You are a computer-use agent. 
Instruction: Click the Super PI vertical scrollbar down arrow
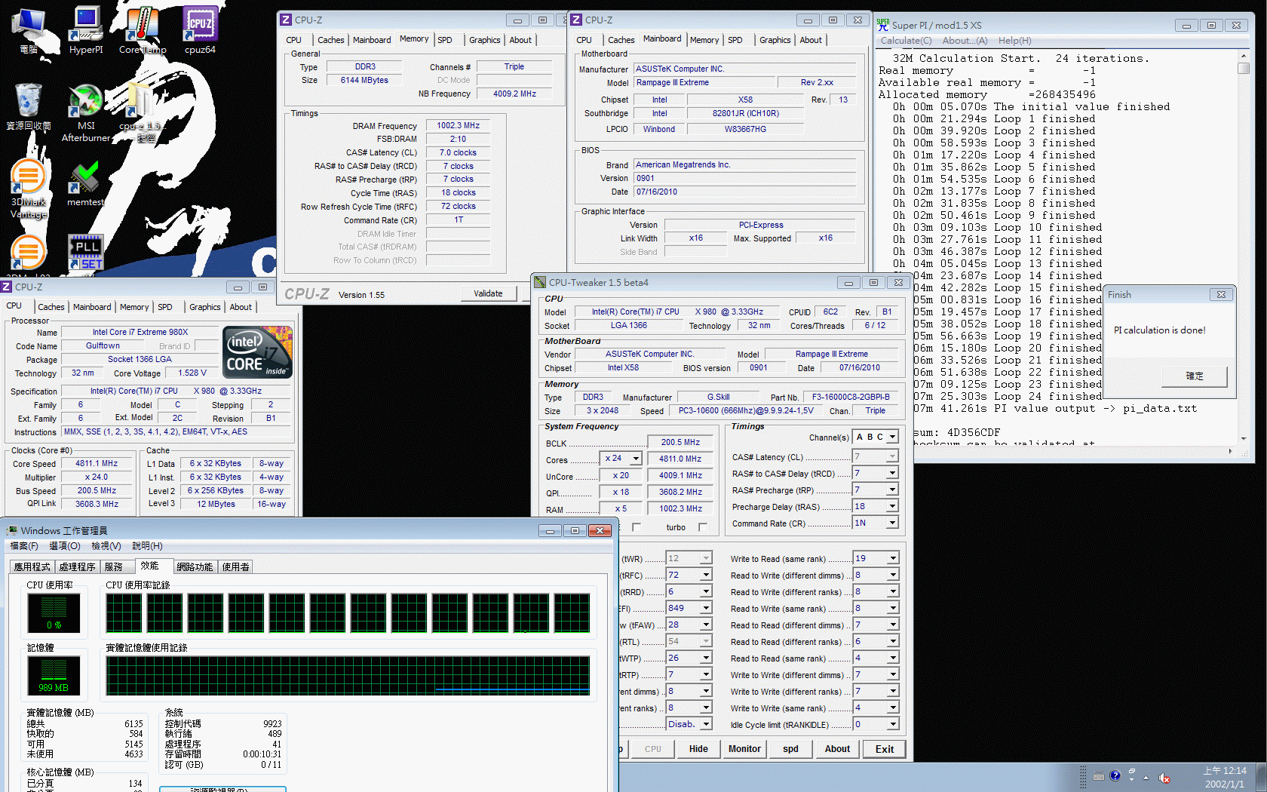(1244, 438)
